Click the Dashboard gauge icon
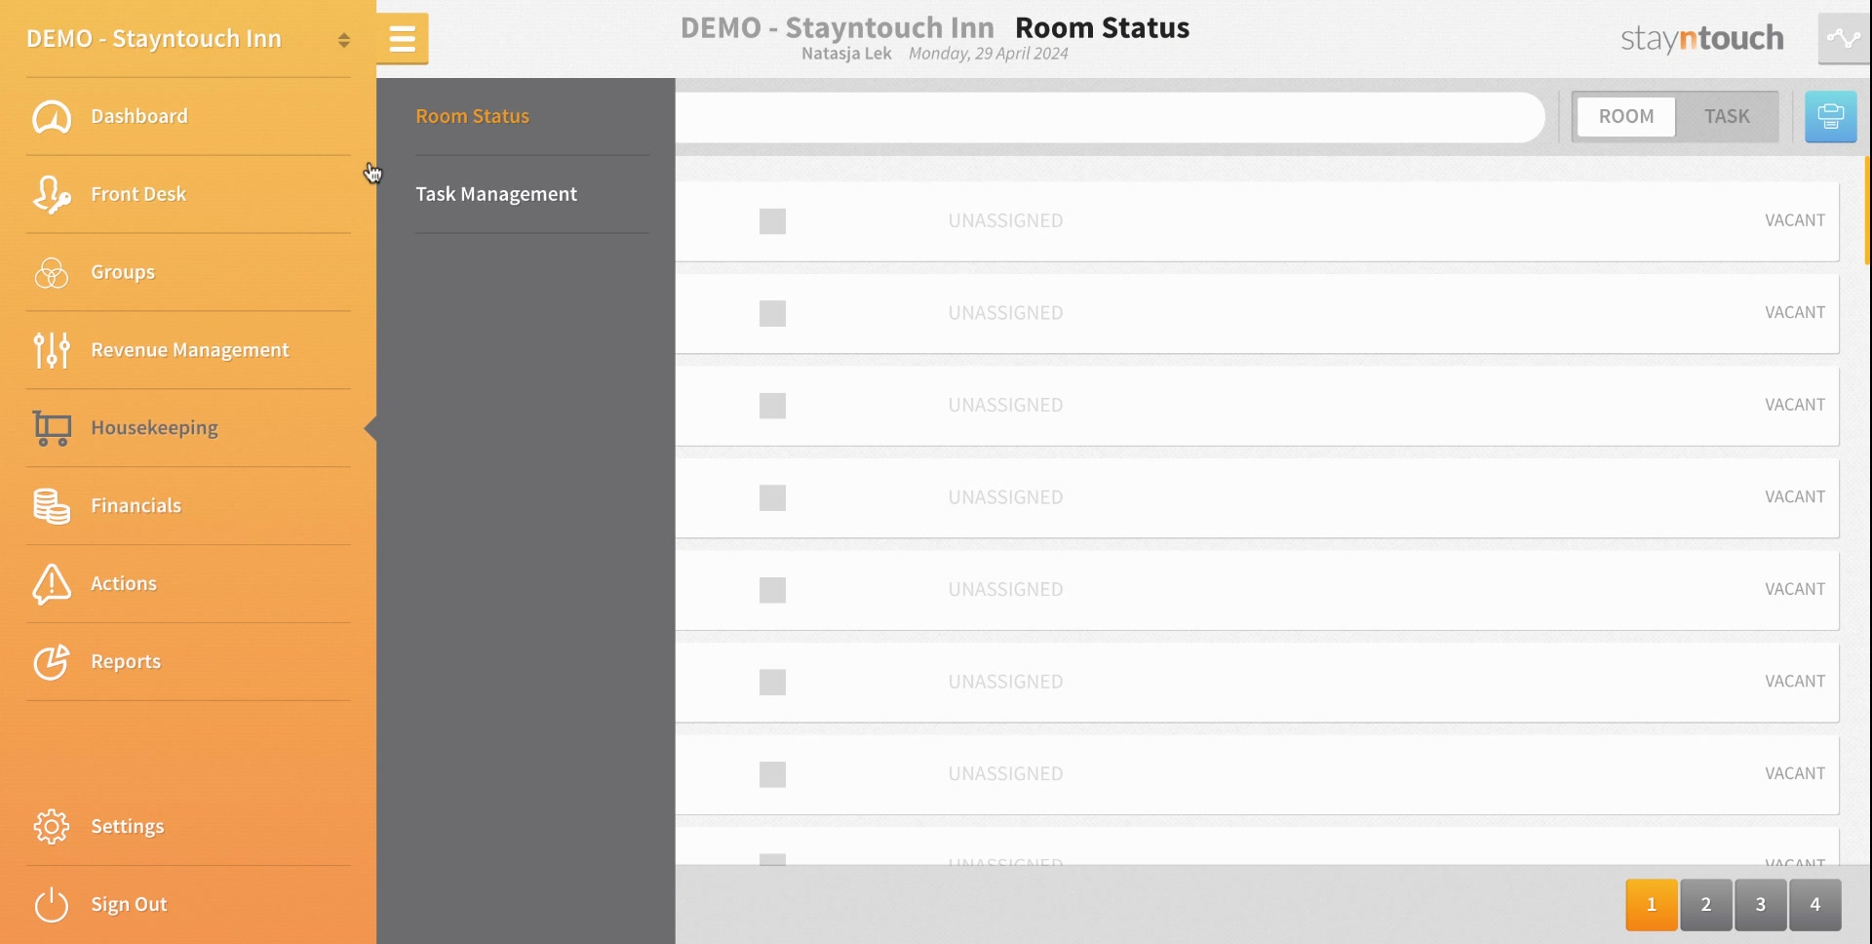This screenshot has height=944, width=1872. [x=51, y=117]
